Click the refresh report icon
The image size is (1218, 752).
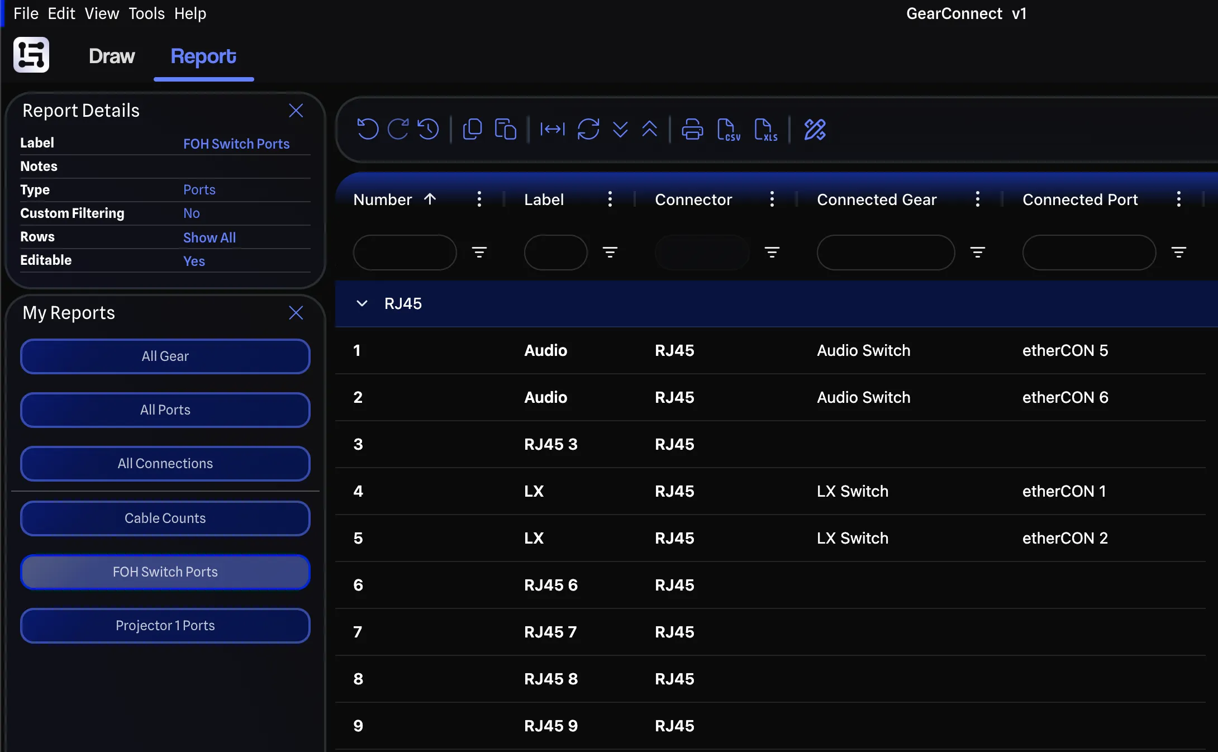[588, 129]
